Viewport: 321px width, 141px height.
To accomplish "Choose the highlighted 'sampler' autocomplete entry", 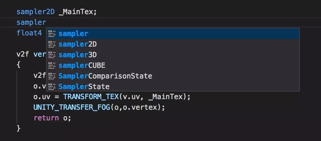I will (73, 34).
